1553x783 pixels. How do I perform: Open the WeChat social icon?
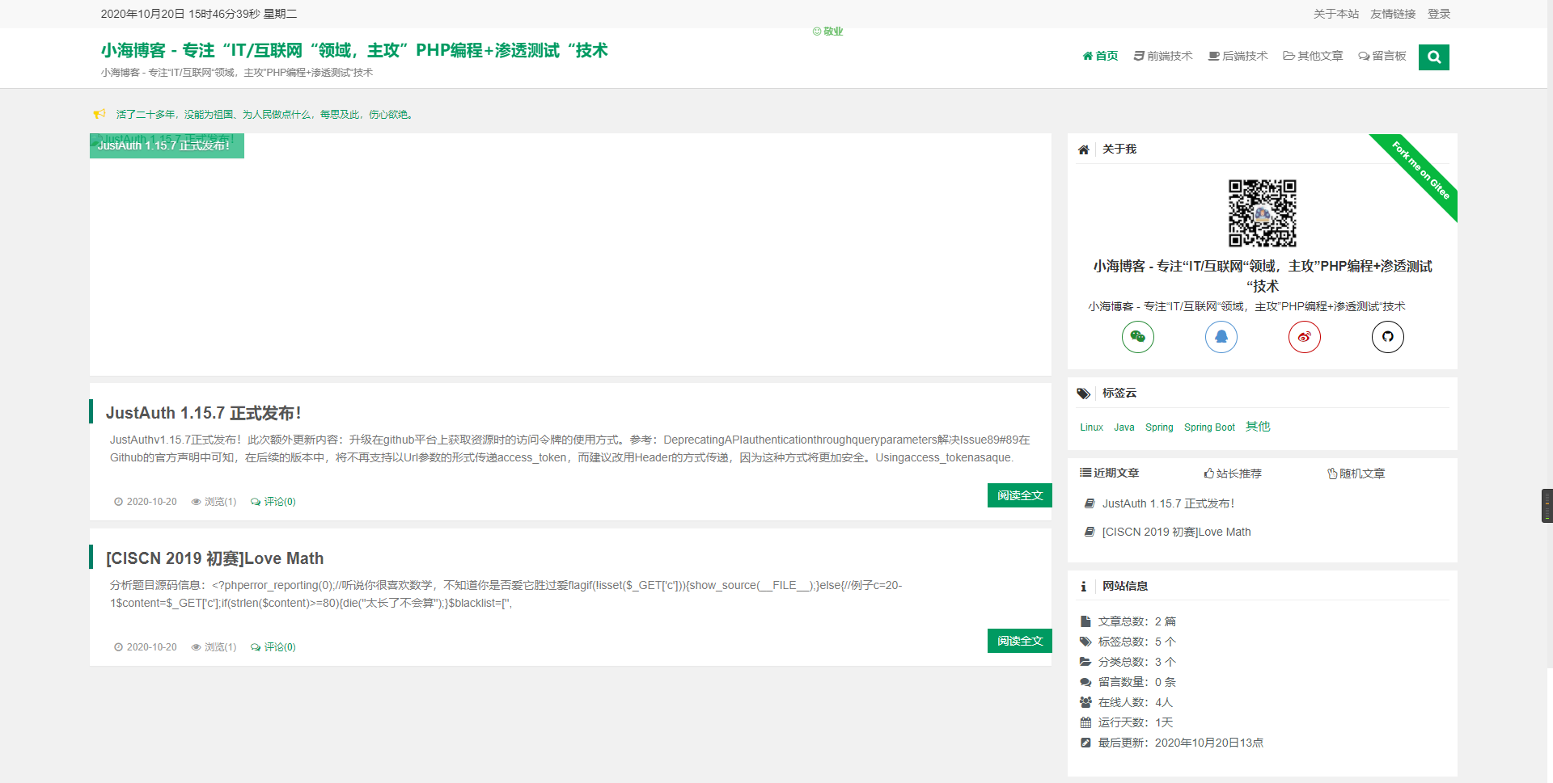click(1138, 337)
